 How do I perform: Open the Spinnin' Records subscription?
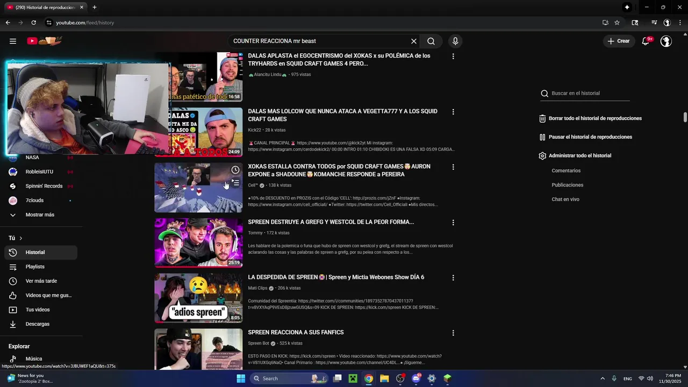tap(41, 186)
